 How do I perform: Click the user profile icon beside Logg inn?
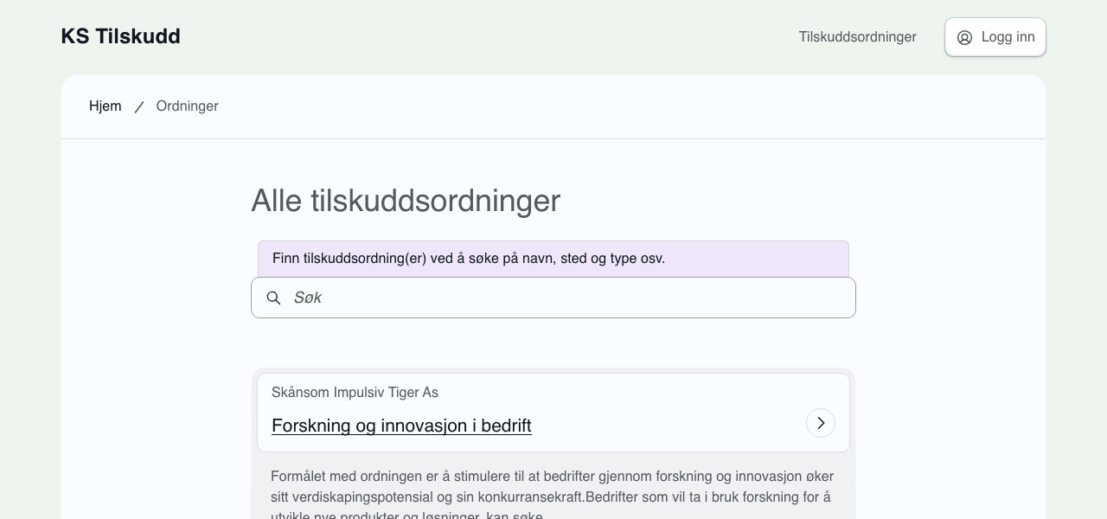pos(964,37)
